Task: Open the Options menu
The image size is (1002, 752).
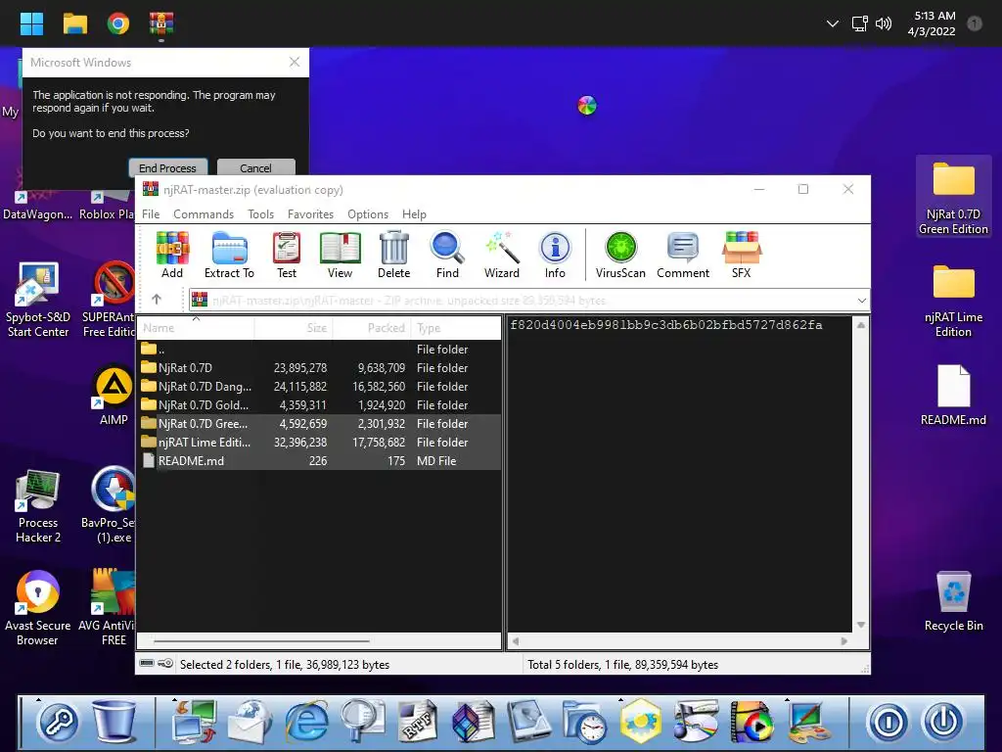Action: 368,214
